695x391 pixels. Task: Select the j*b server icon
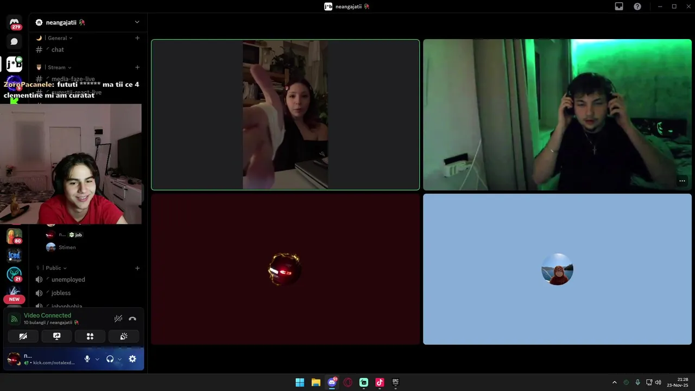click(x=14, y=64)
